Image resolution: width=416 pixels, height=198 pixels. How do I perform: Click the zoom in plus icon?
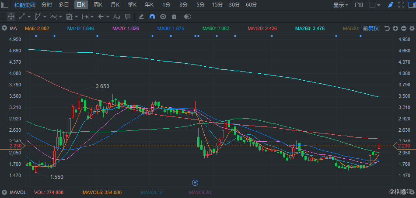tap(395, 28)
